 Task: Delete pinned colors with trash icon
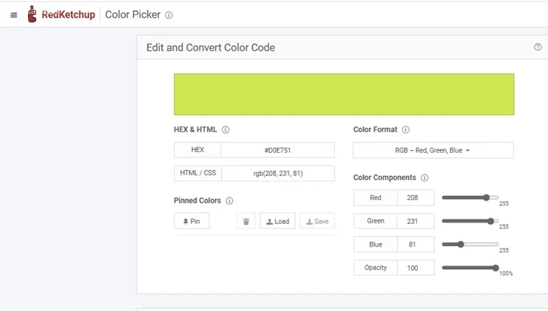[246, 221]
